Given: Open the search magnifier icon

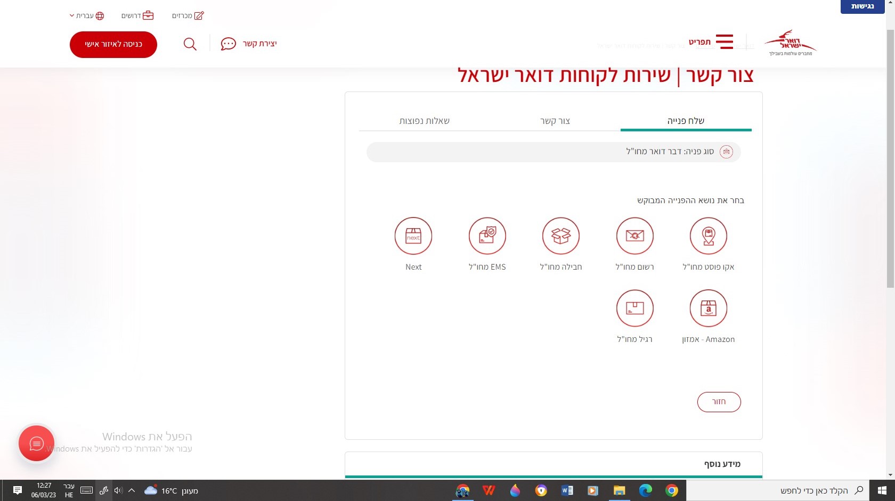Looking at the screenshot, I should pyautogui.click(x=190, y=44).
